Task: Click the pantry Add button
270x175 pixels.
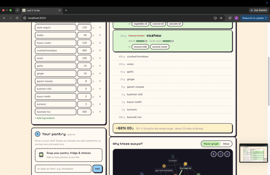Action: click(97, 169)
